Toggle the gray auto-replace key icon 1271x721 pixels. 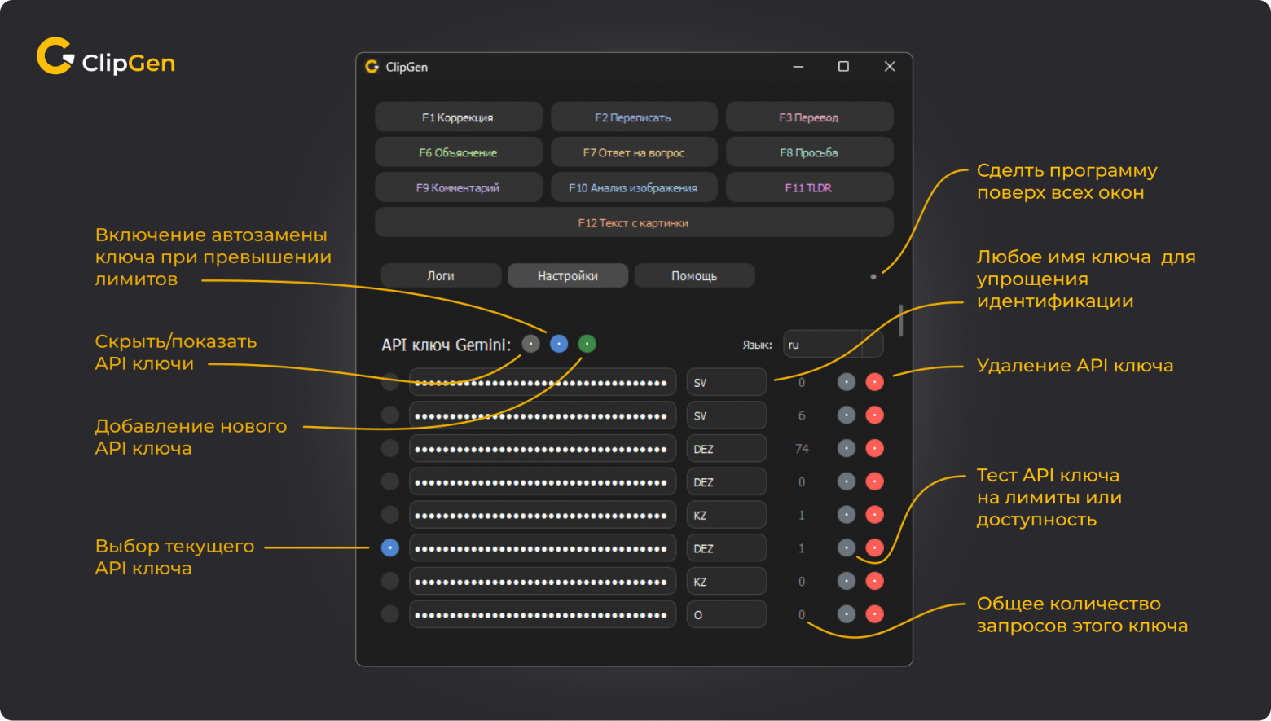[530, 344]
